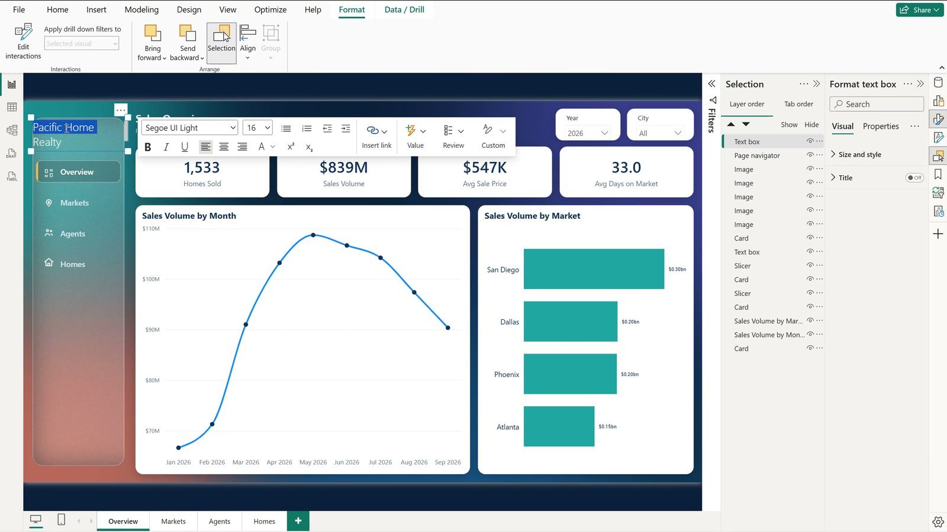
Task: Open the font color picker
Action: [x=266, y=147]
